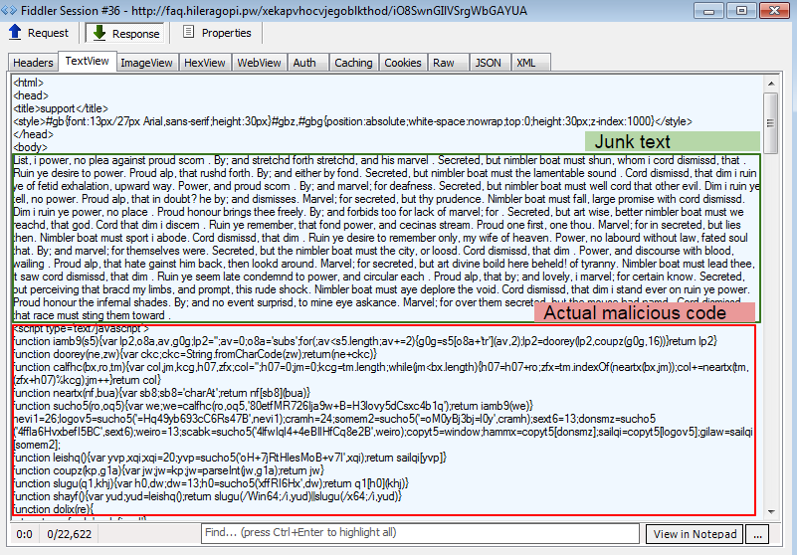Click the 'function dolix(re){' line

click(x=54, y=509)
